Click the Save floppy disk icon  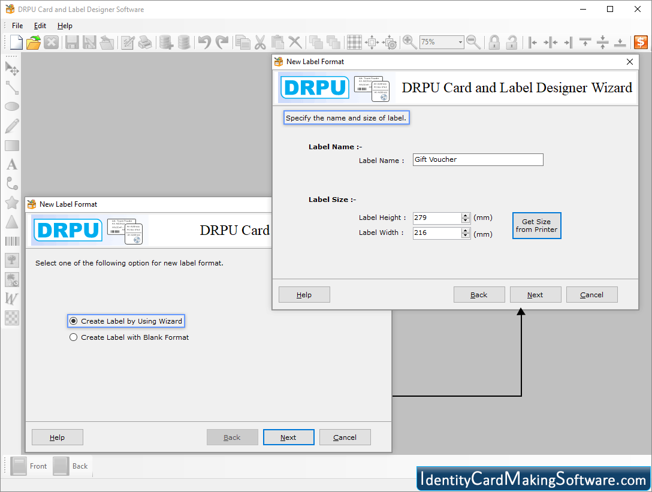[72, 42]
